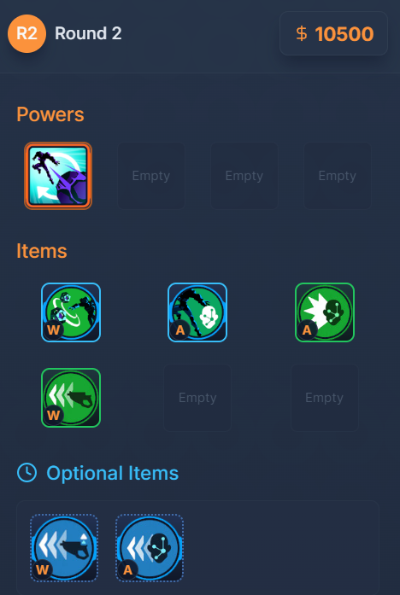Click the Empty item slot beside gun item
The height and width of the screenshot is (595, 400).
point(197,398)
